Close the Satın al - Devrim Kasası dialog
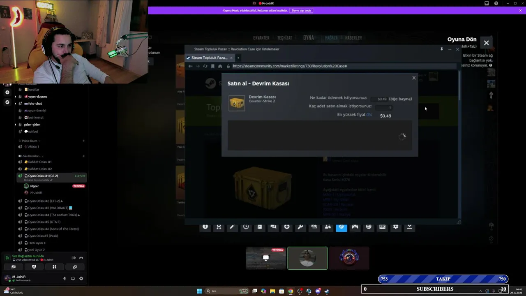This screenshot has height=296, width=526. tap(414, 78)
